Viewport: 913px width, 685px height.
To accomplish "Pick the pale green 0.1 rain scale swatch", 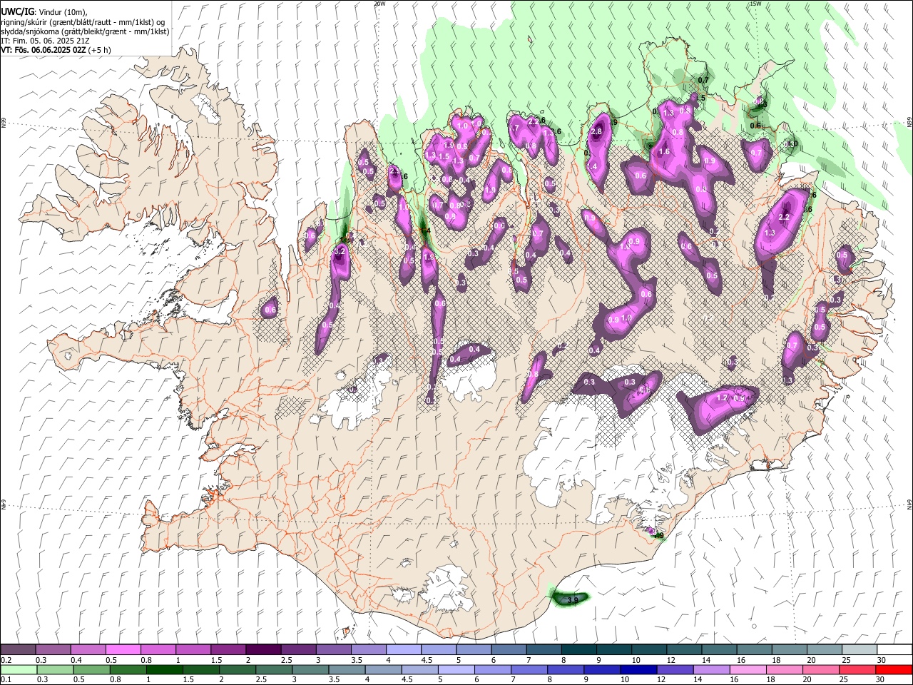I will pyautogui.click(x=19, y=669).
